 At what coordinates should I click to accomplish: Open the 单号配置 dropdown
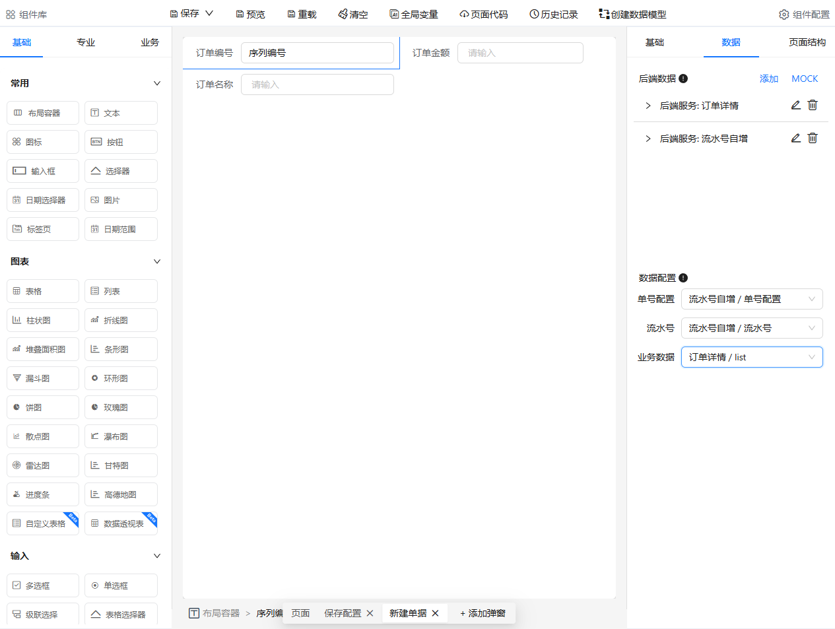752,299
